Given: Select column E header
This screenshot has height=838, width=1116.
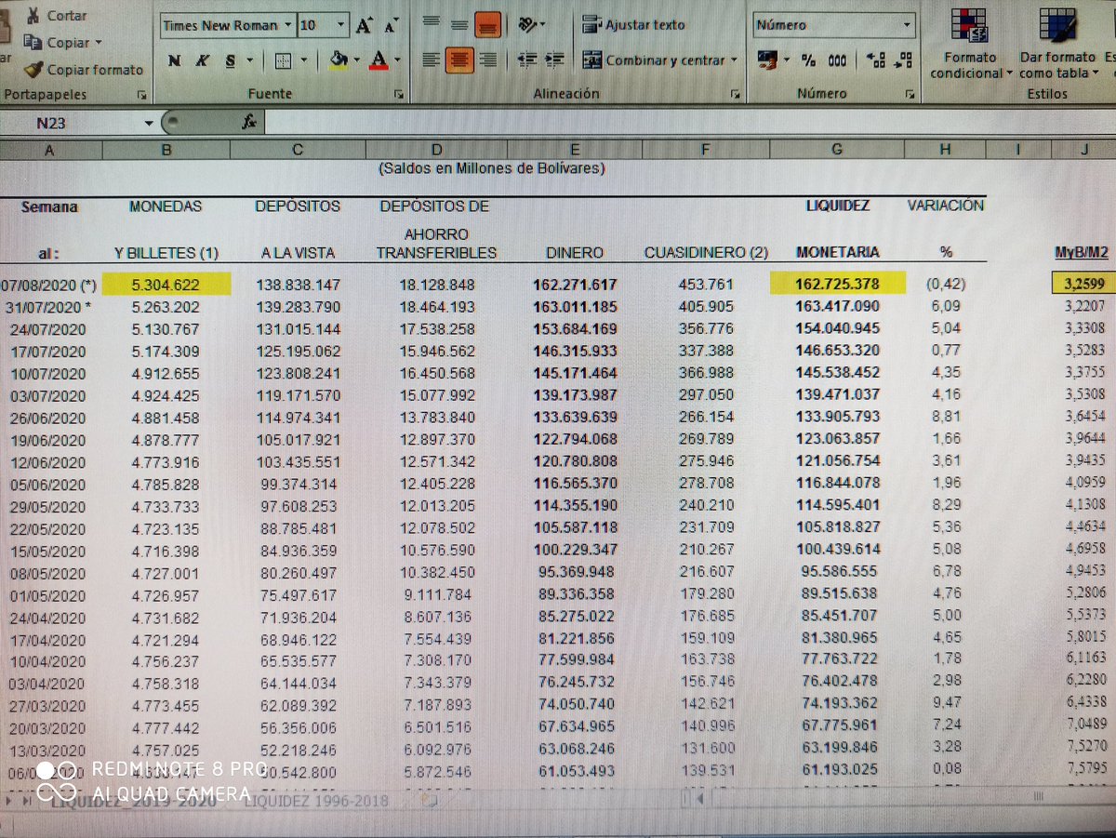Looking at the screenshot, I should tap(574, 149).
